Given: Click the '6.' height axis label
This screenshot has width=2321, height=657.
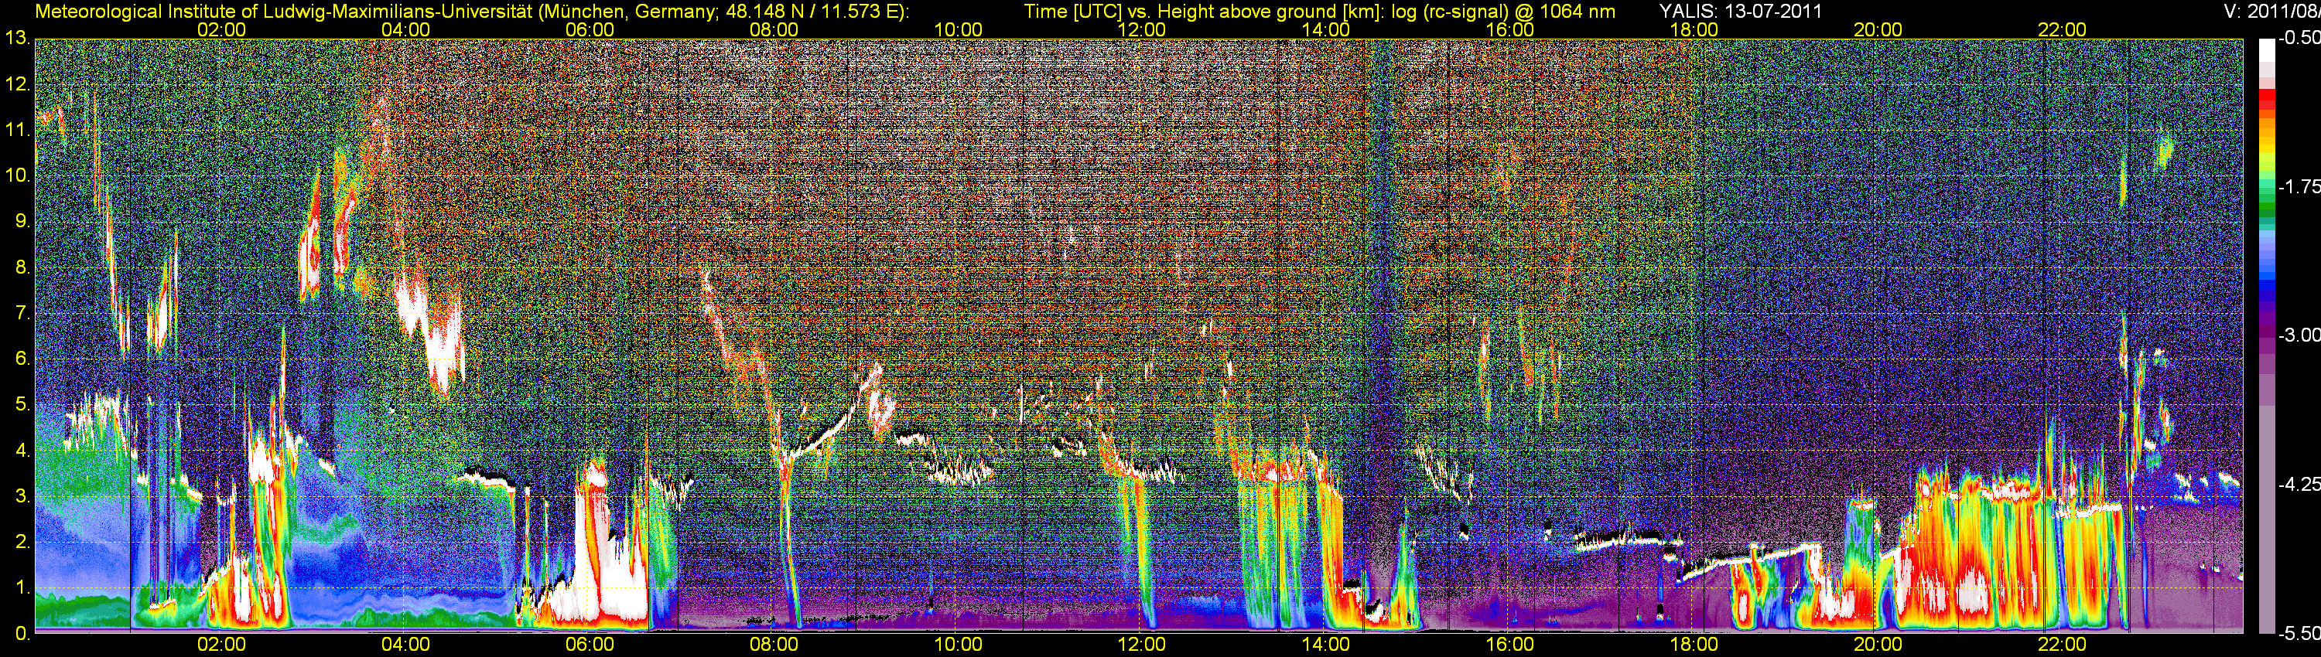Looking at the screenshot, I should (23, 359).
